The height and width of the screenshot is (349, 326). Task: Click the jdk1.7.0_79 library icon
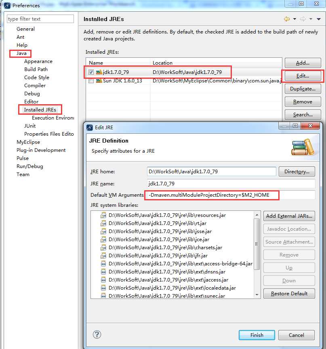point(99,72)
